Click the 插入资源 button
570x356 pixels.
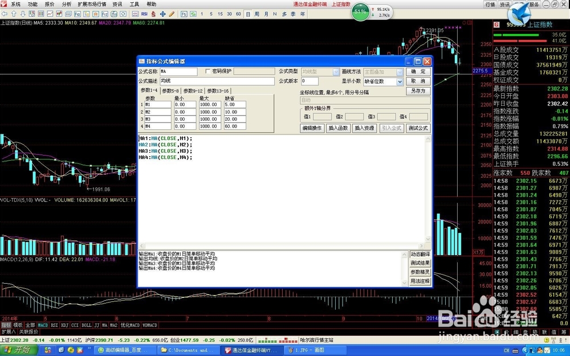(x=364, y=128)
